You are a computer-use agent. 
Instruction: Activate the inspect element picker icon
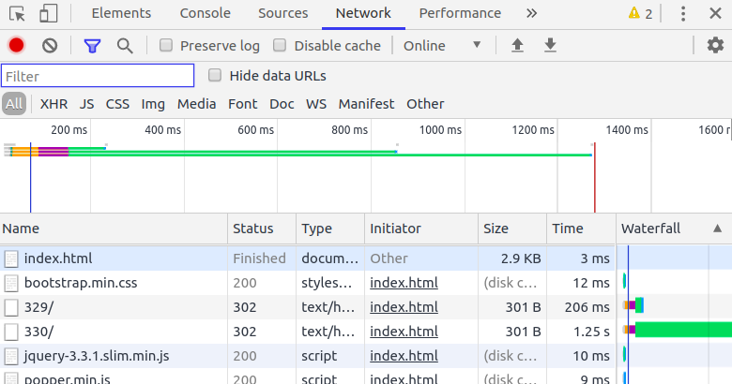click(17, 13)
